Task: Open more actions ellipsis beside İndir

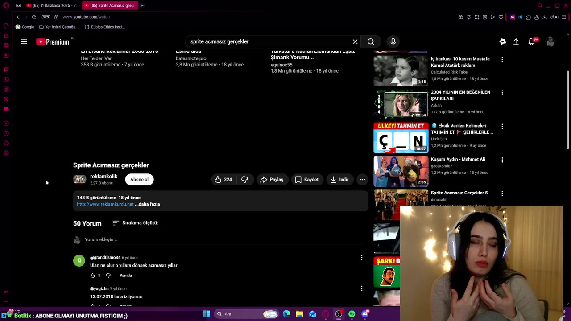Action: (362, 179)
